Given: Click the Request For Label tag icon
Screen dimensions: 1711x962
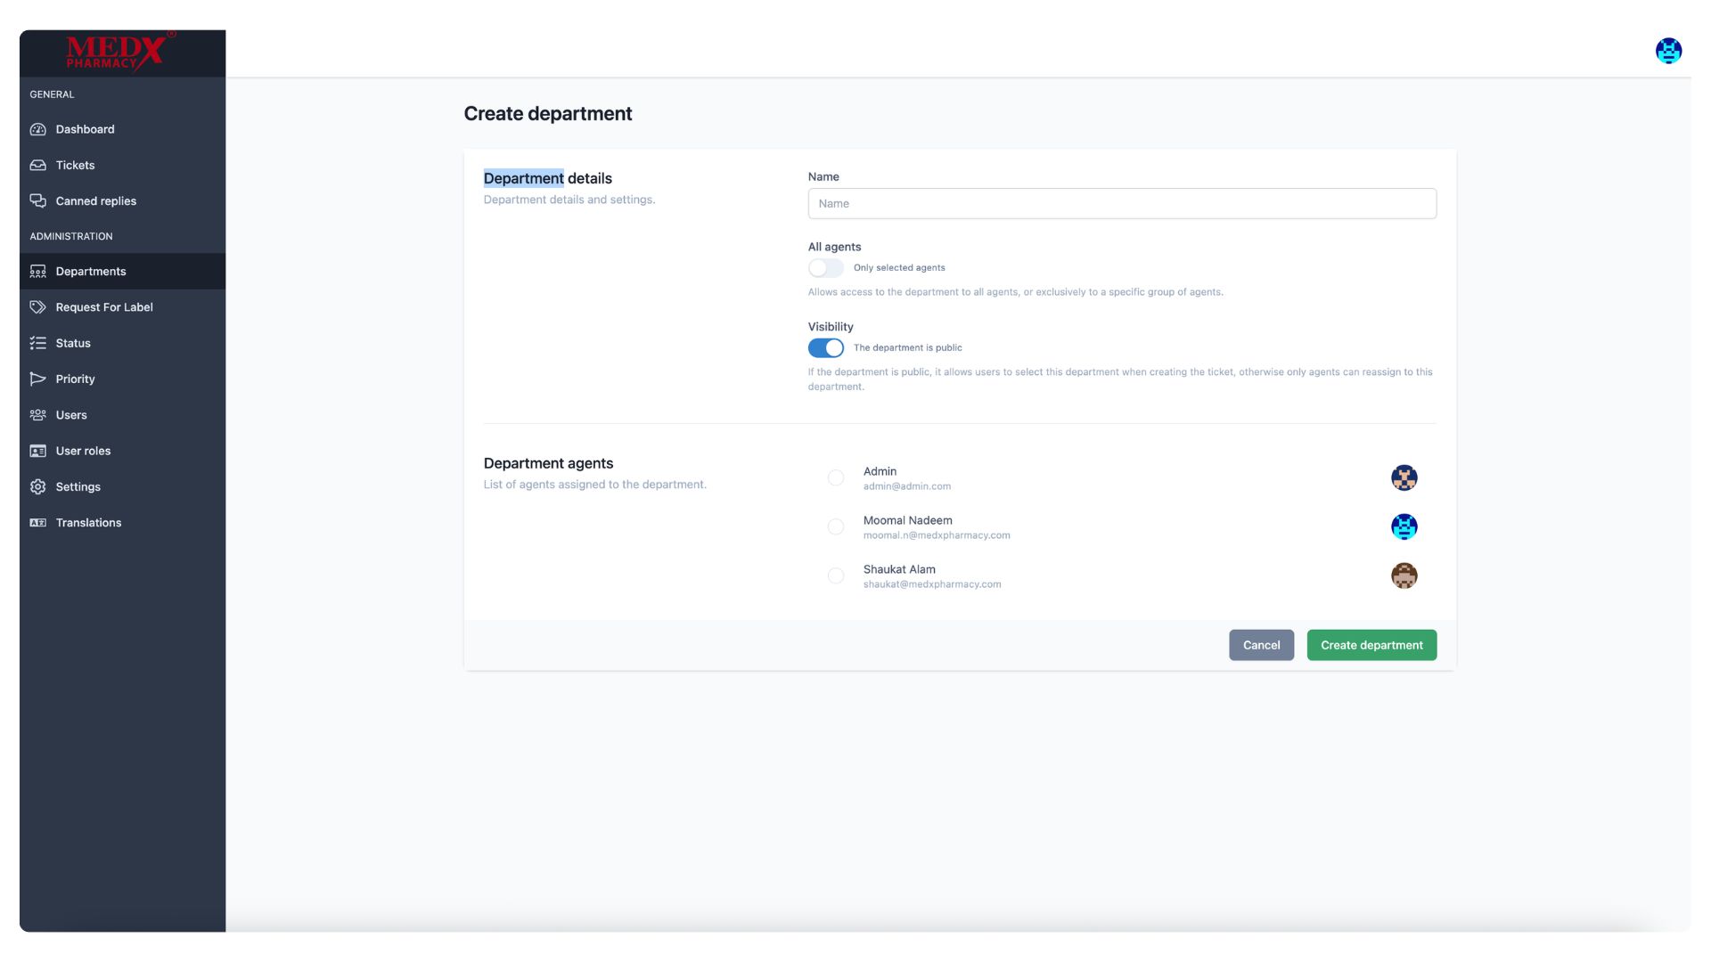Looking at the screenshot, I should pos(37,307).
